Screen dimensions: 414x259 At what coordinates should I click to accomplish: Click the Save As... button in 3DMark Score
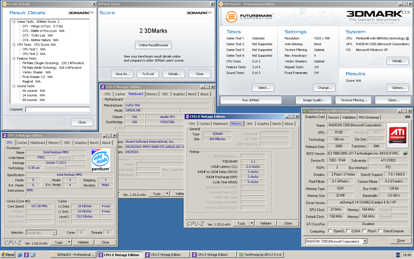[123, 74]
